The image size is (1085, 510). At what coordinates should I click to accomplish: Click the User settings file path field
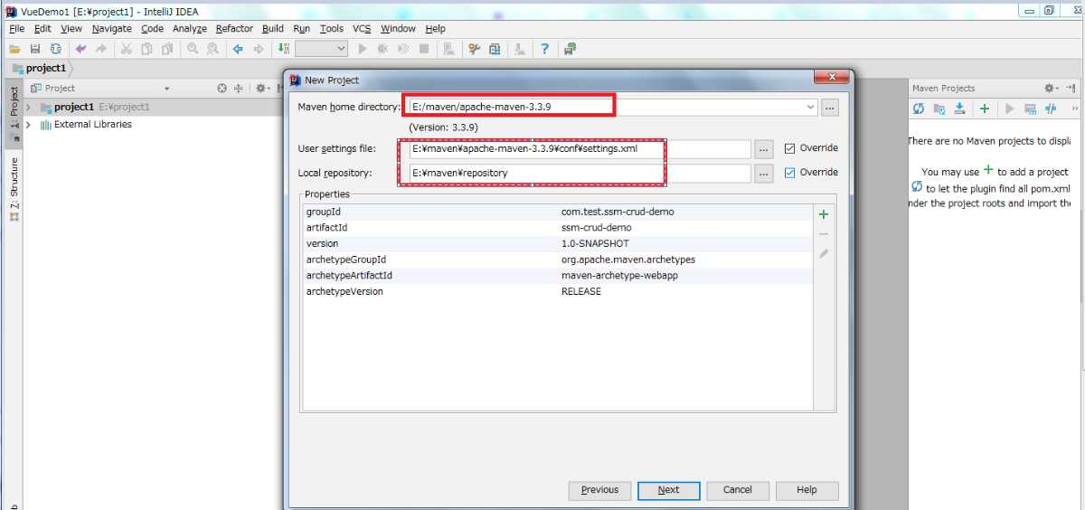click(x=580, y=148)
